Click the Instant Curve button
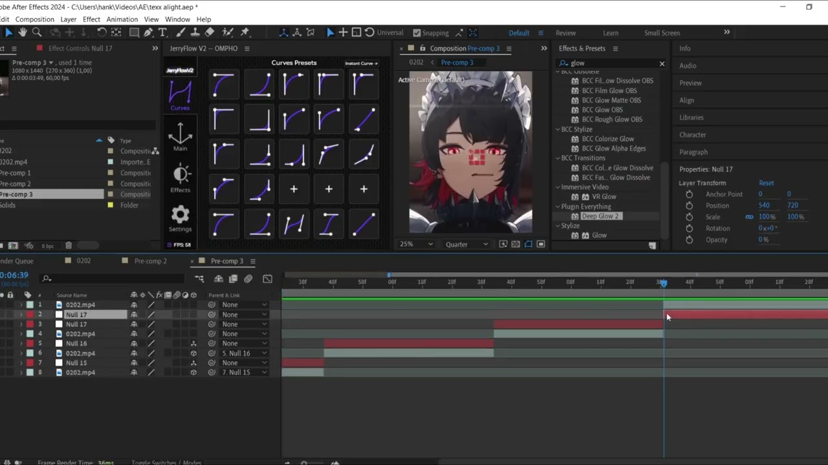The width and height of the screenshot is (828, 465). point(361,63)
